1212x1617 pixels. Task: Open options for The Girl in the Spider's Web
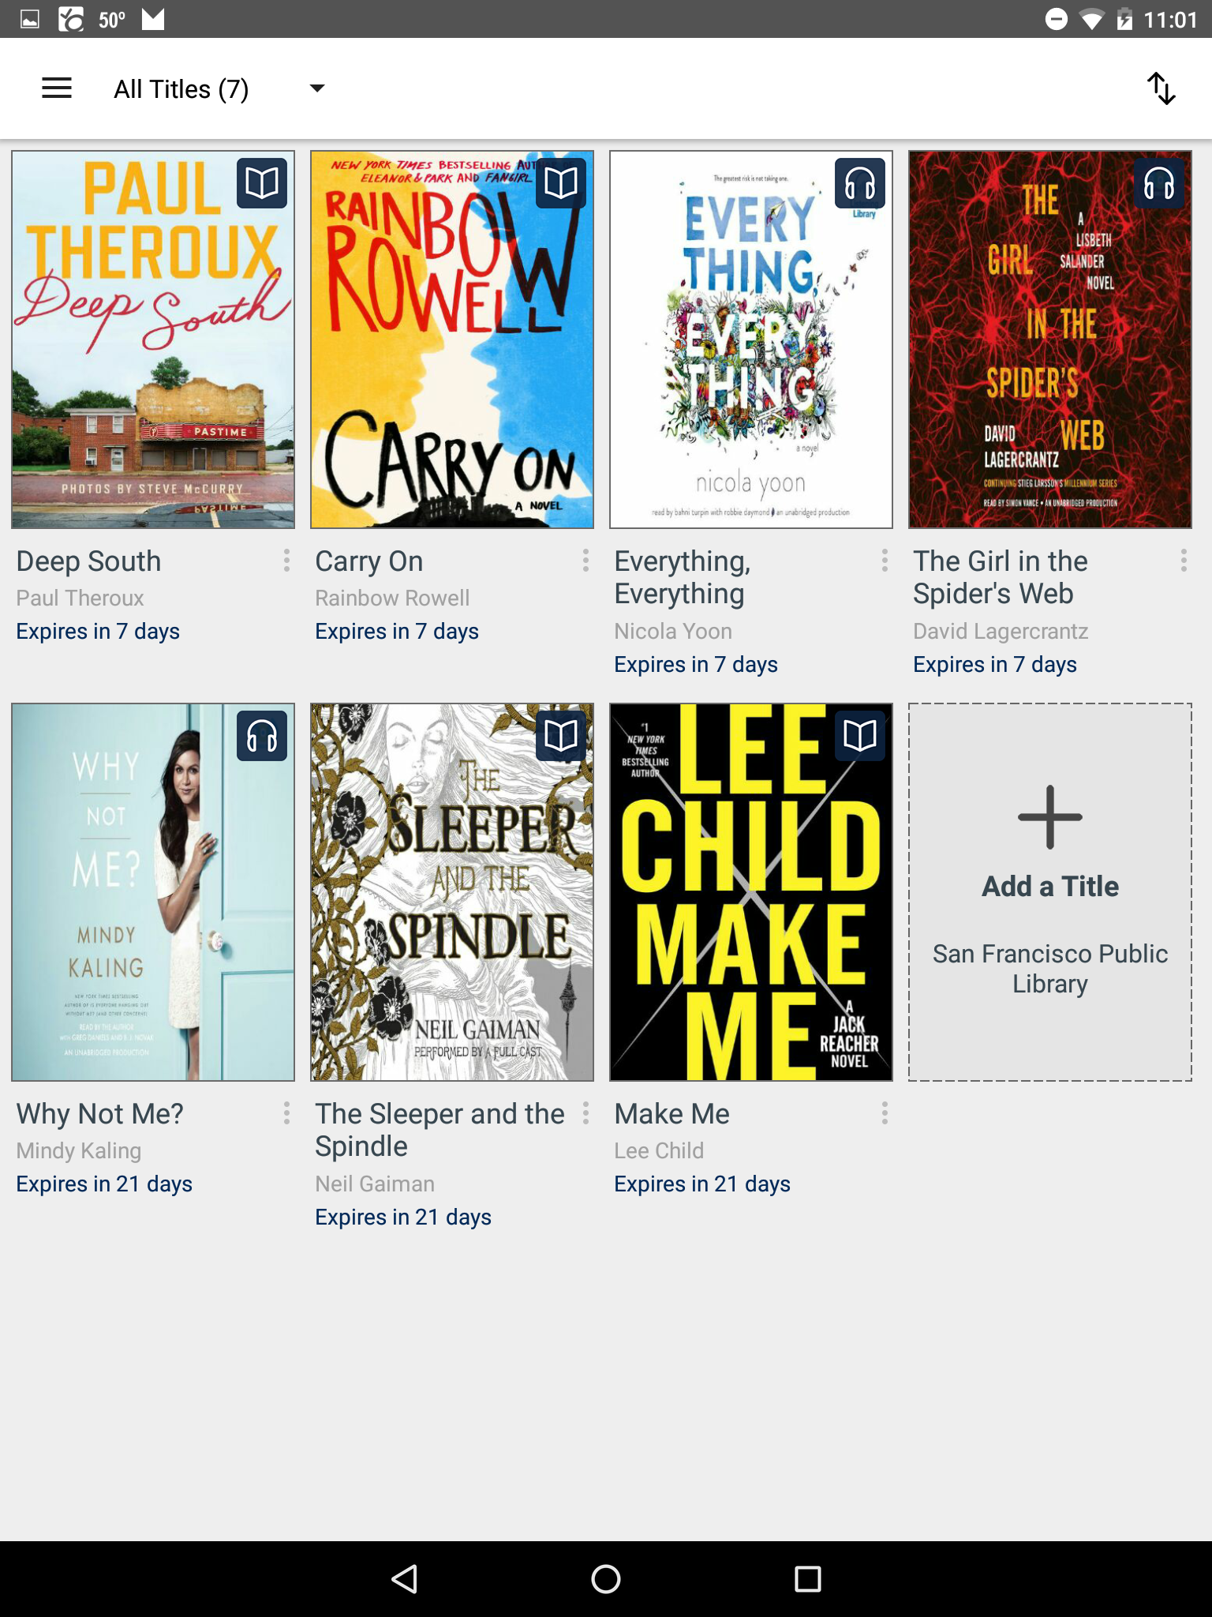(1184, 561)
